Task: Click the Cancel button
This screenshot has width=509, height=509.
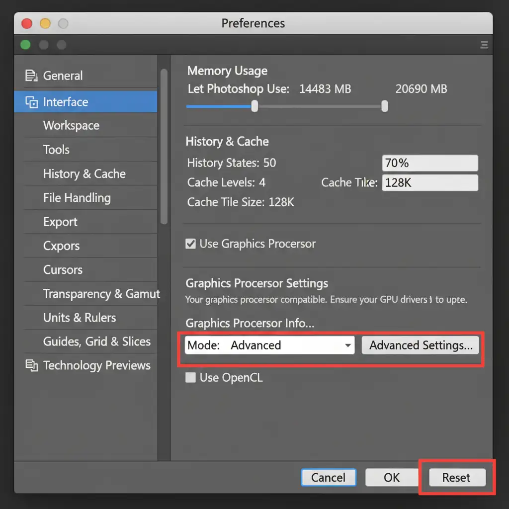Action: pyautogui.click(x=328, y=478)
